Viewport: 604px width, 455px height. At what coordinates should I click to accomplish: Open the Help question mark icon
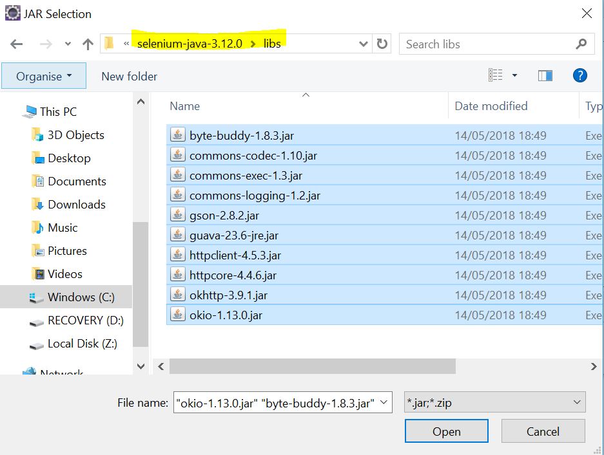point(580,76)
